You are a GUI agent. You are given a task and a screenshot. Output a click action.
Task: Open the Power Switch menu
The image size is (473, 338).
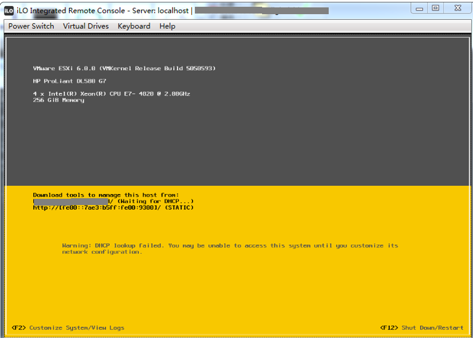point(31,26)
